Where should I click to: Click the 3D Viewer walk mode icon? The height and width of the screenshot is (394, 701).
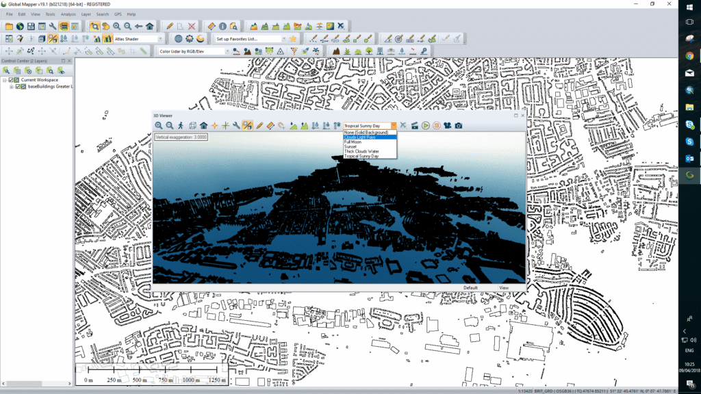(x=181, y=126)
